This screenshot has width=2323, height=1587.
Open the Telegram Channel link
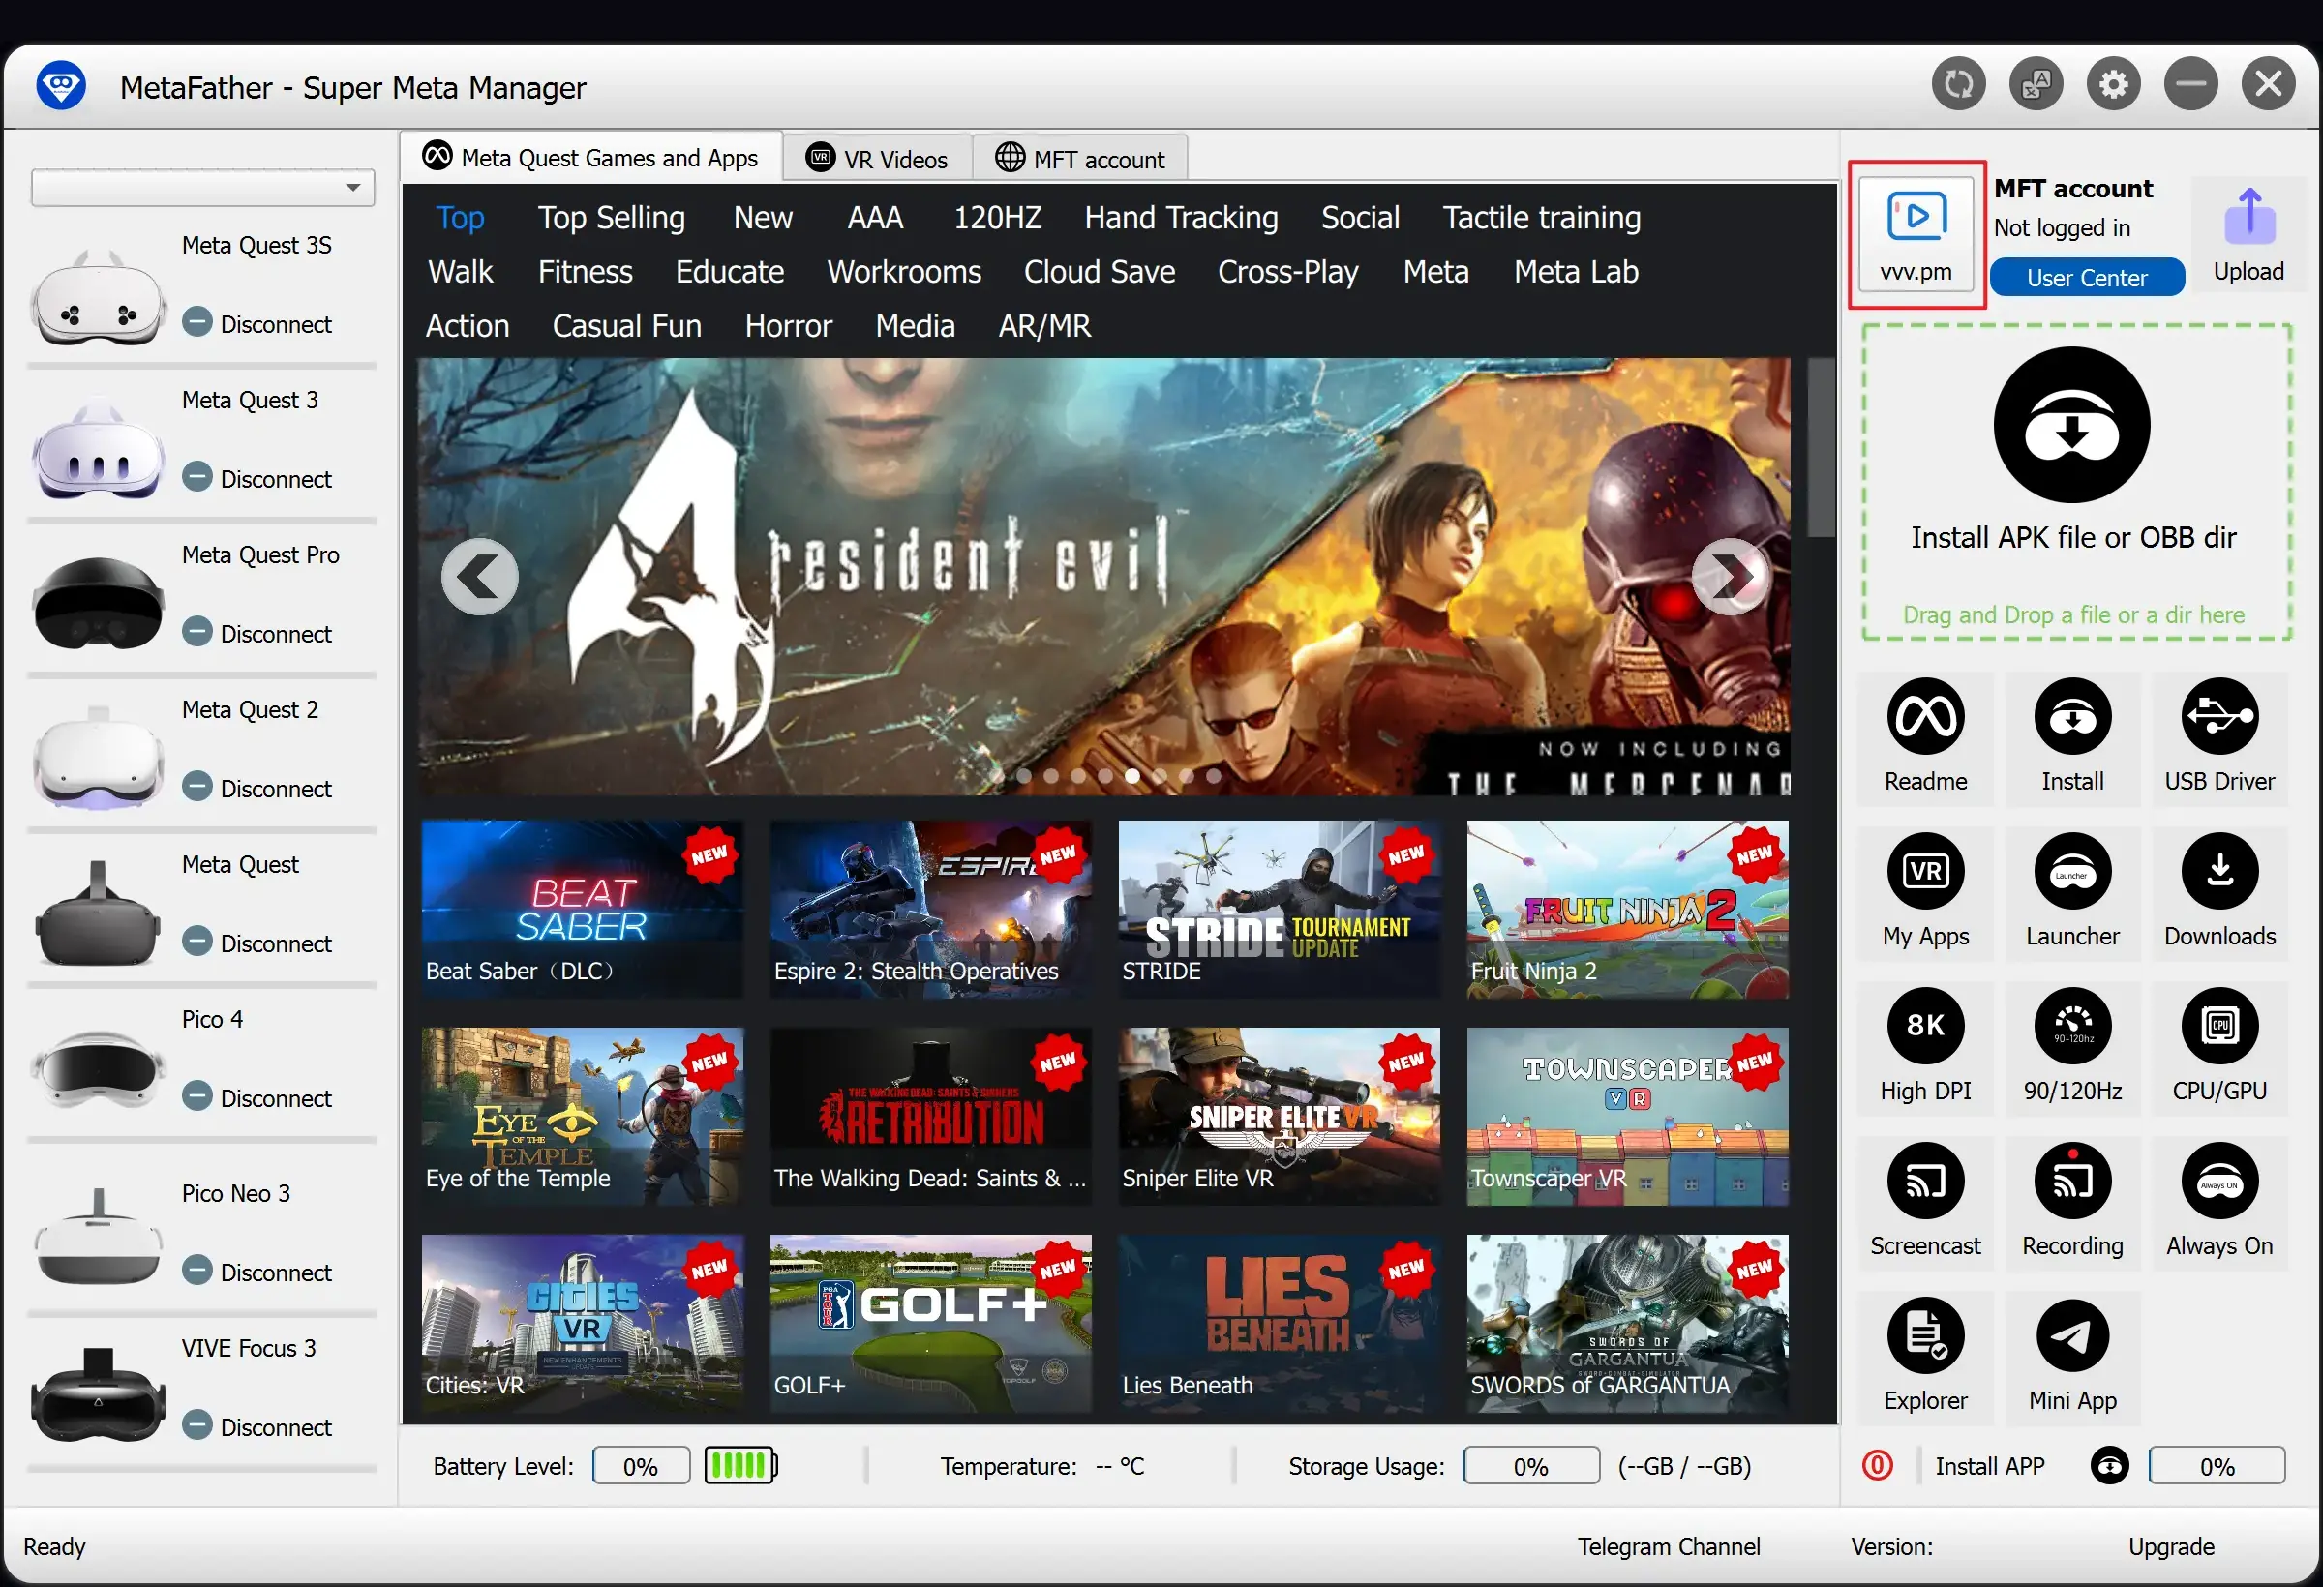(x=1669, y=1546)
